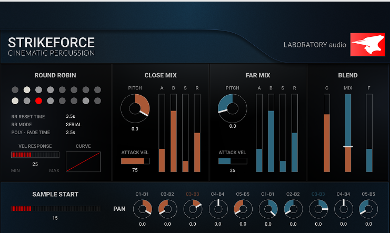Toggle the last dot in bottom round robin row
This screenshot has height=233, width=390.
tap(97, 100)
